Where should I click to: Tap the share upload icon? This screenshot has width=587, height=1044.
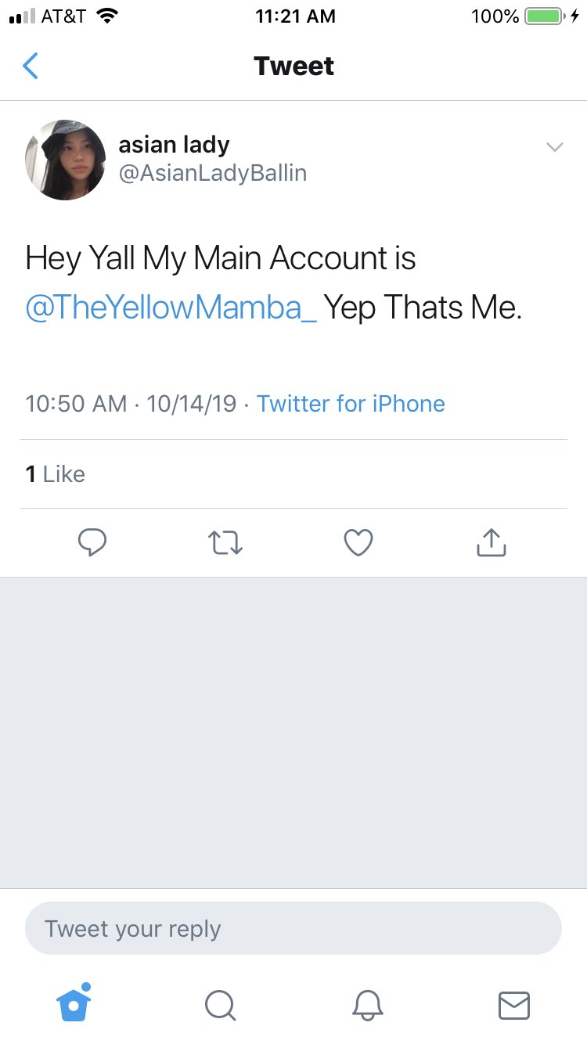(492, 542)
